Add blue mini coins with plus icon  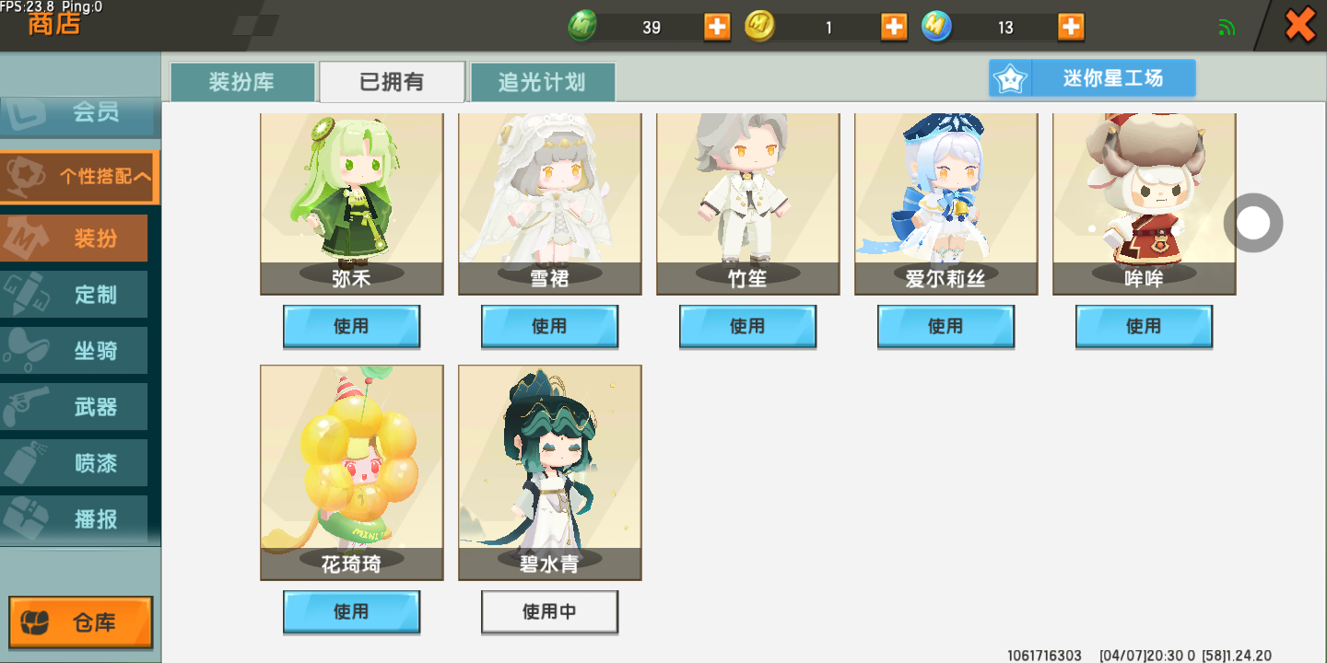(1071, 27)
